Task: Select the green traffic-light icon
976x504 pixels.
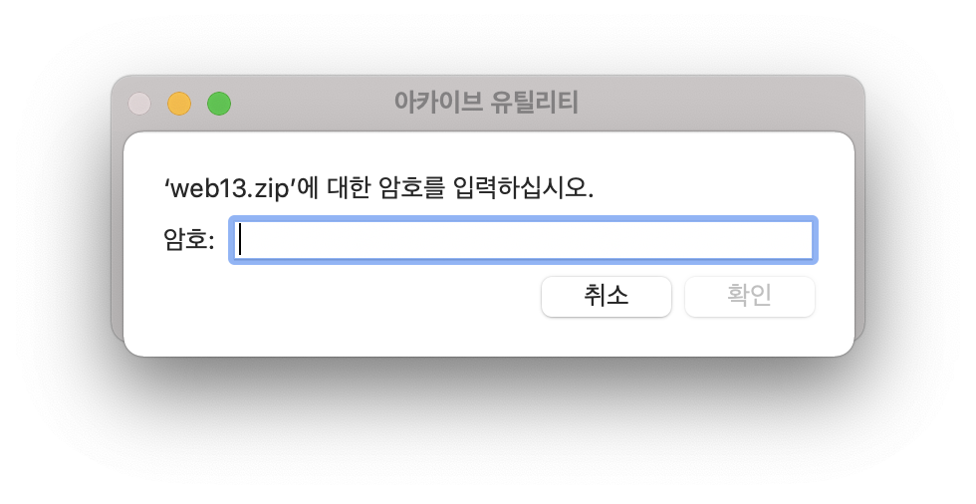Action: [x=219, y=104]
